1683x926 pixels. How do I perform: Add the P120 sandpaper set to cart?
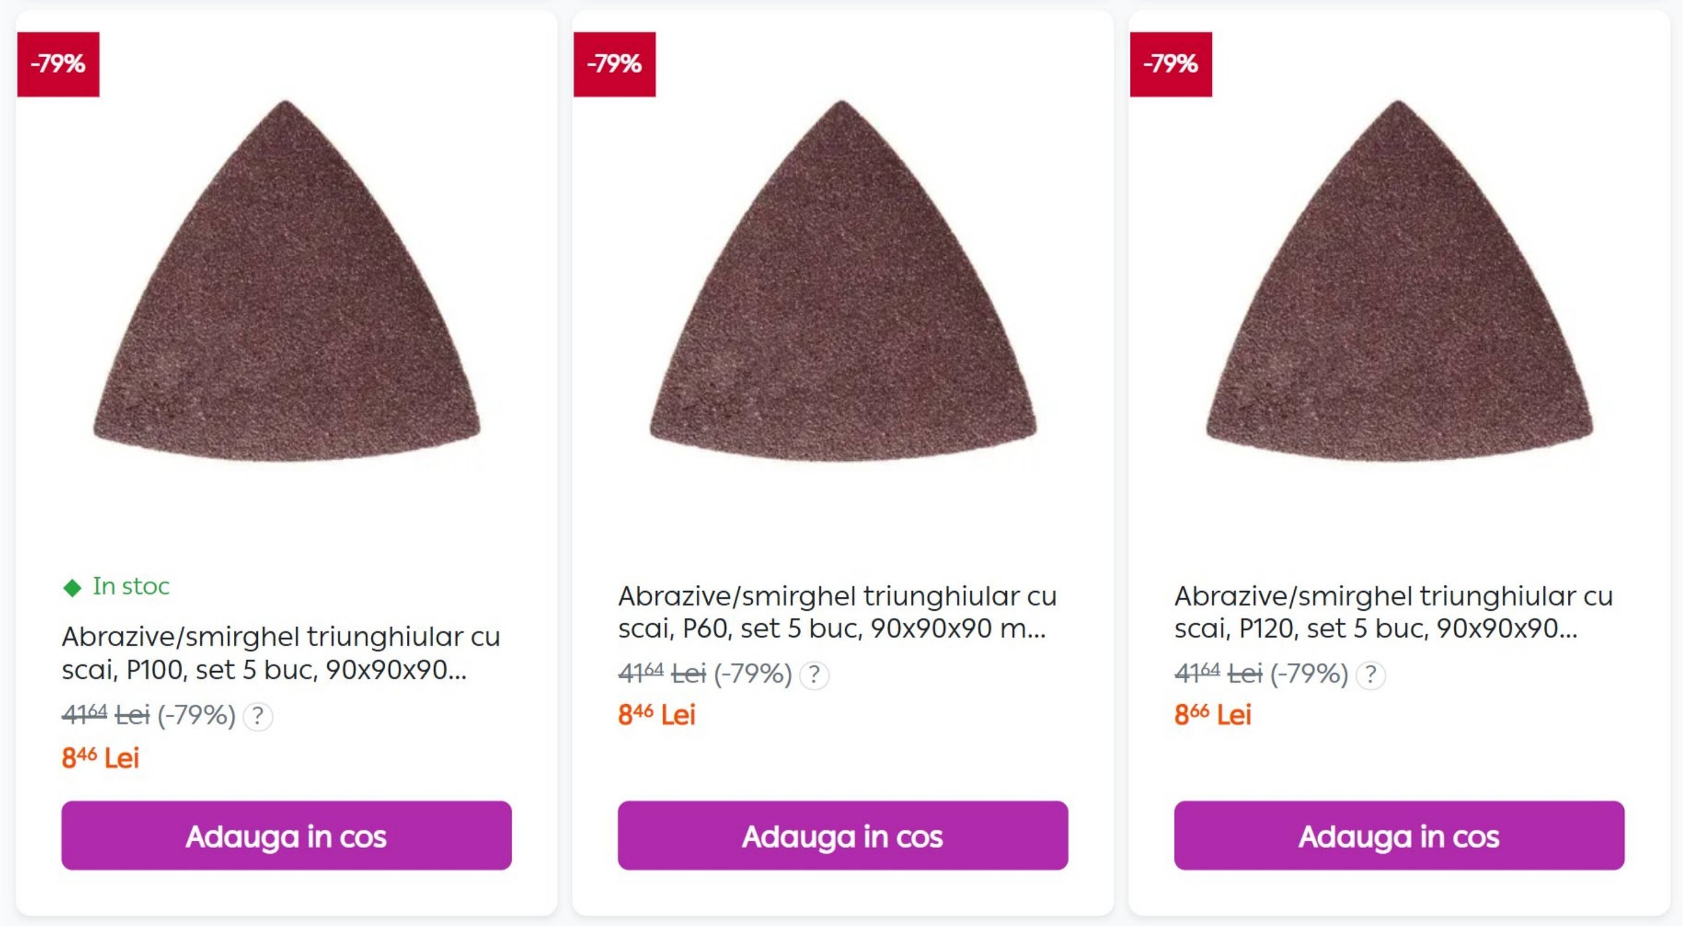coord(1399,836)
